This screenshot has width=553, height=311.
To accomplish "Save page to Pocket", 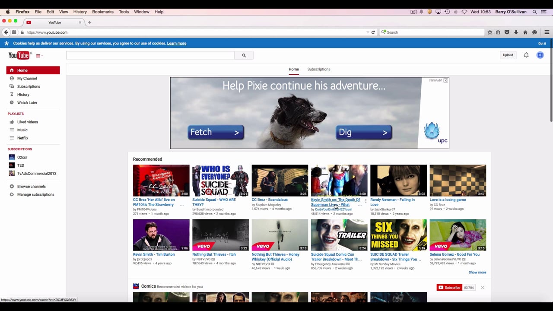I will pos(507,32).
